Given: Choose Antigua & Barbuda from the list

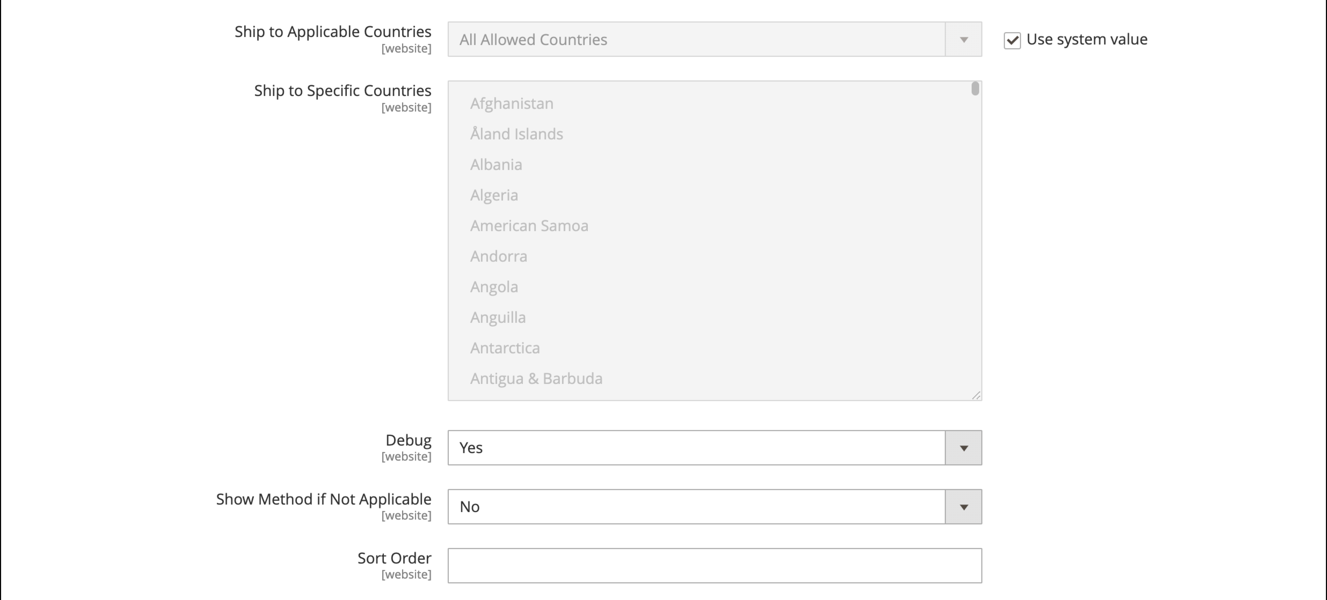Looking at the screenshot, I should pyautogui.click(x=536, y=379).
